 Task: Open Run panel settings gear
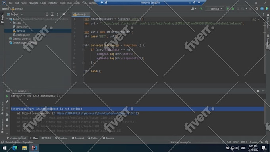point(258,91)
